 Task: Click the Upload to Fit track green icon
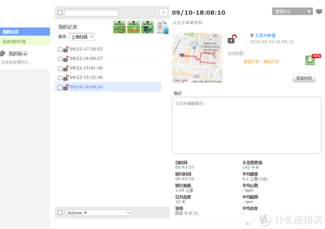(x=119, y=27)
